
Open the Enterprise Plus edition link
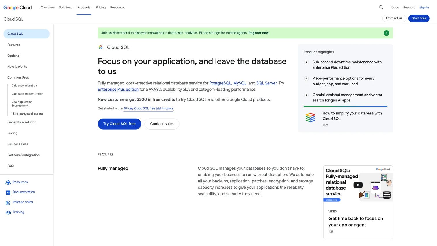pos(118,90)
